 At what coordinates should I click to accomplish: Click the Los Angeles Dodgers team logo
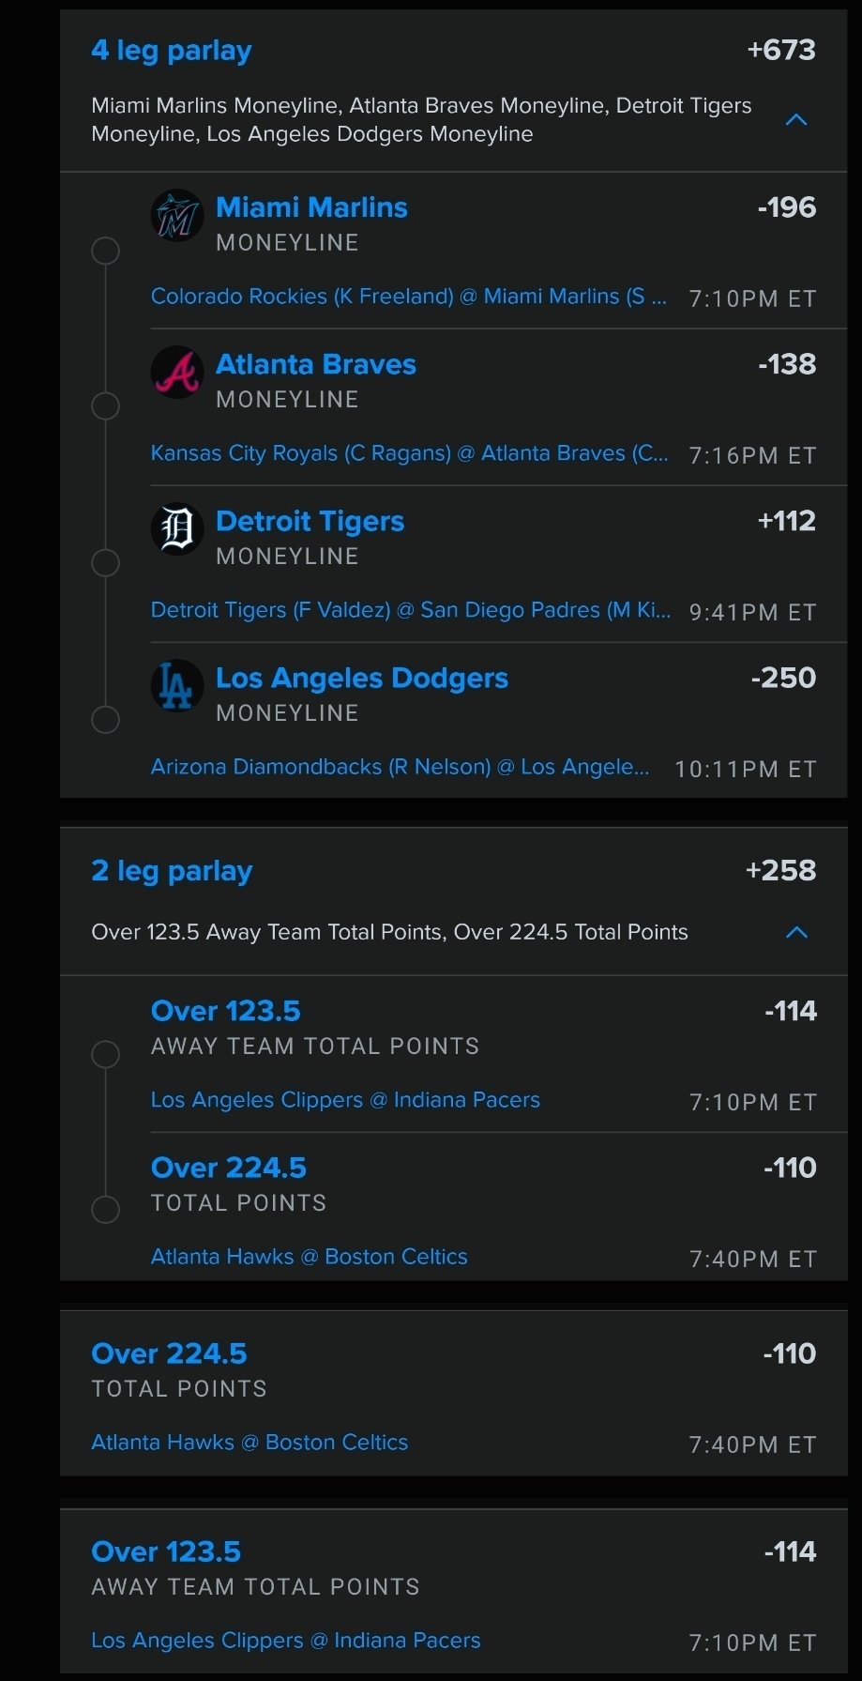(177, 686)
